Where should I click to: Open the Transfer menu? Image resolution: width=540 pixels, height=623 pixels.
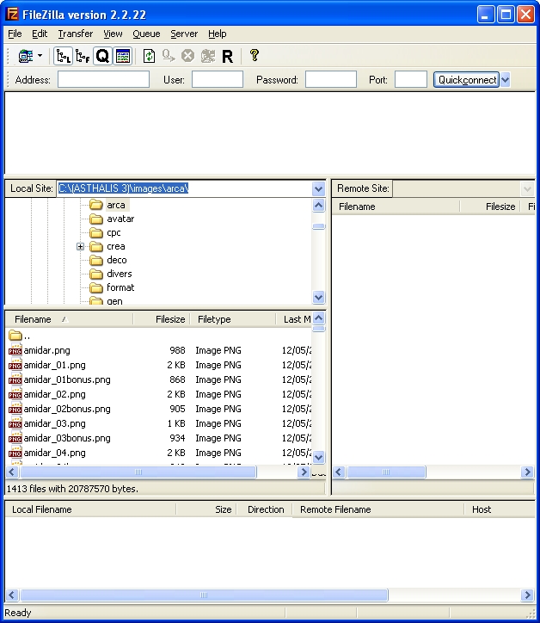[x=76, y=34]
